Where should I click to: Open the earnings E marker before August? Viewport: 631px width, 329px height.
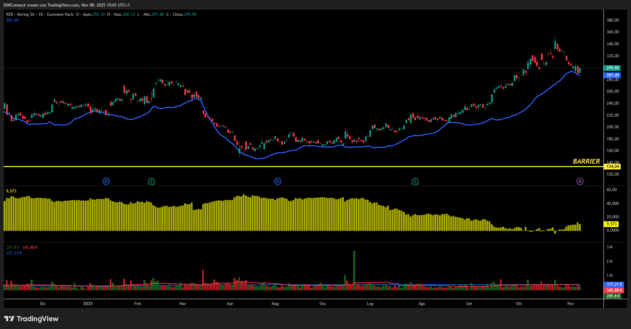coord(415,181)
